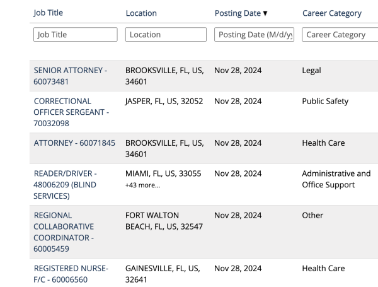Click the Jasper, FL location cell
The image size is (378, 287).
[x=164, y=102]
